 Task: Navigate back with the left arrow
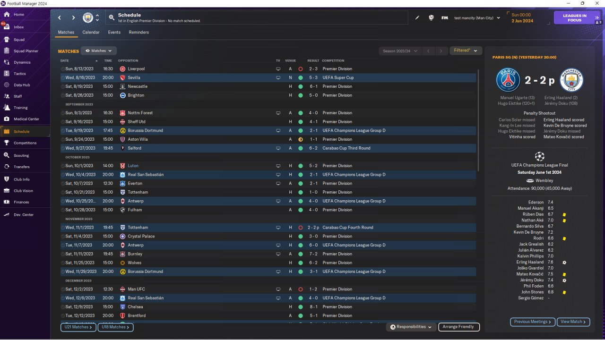60,18
